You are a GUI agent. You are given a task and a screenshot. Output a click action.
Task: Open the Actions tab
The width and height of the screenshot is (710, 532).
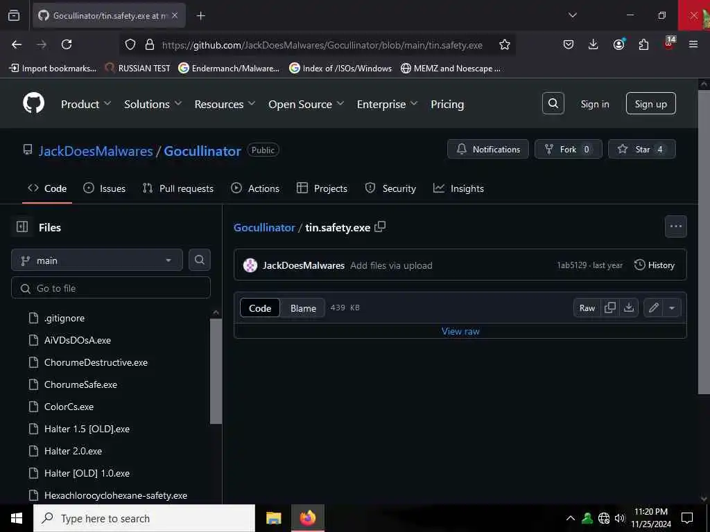coord(255,188)
